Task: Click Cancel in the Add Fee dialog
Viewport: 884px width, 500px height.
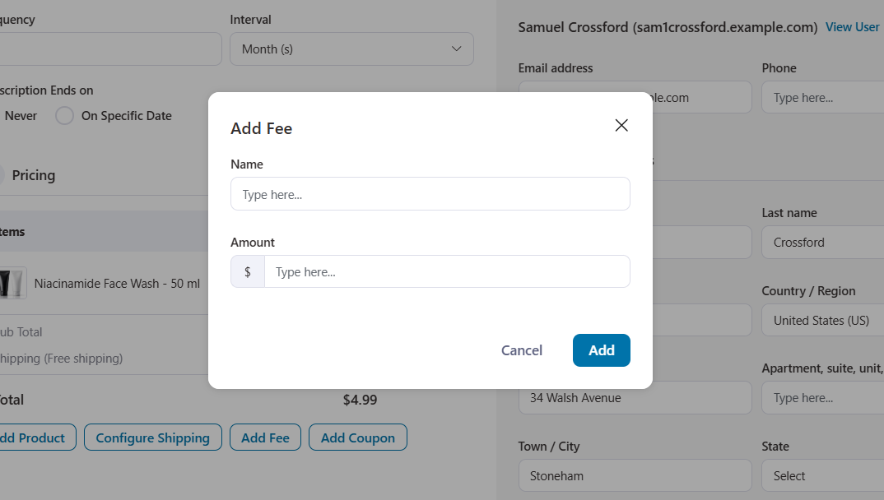Action: 521,350
